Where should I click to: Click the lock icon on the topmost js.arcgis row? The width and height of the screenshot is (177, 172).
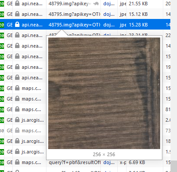tap(17, 120)
